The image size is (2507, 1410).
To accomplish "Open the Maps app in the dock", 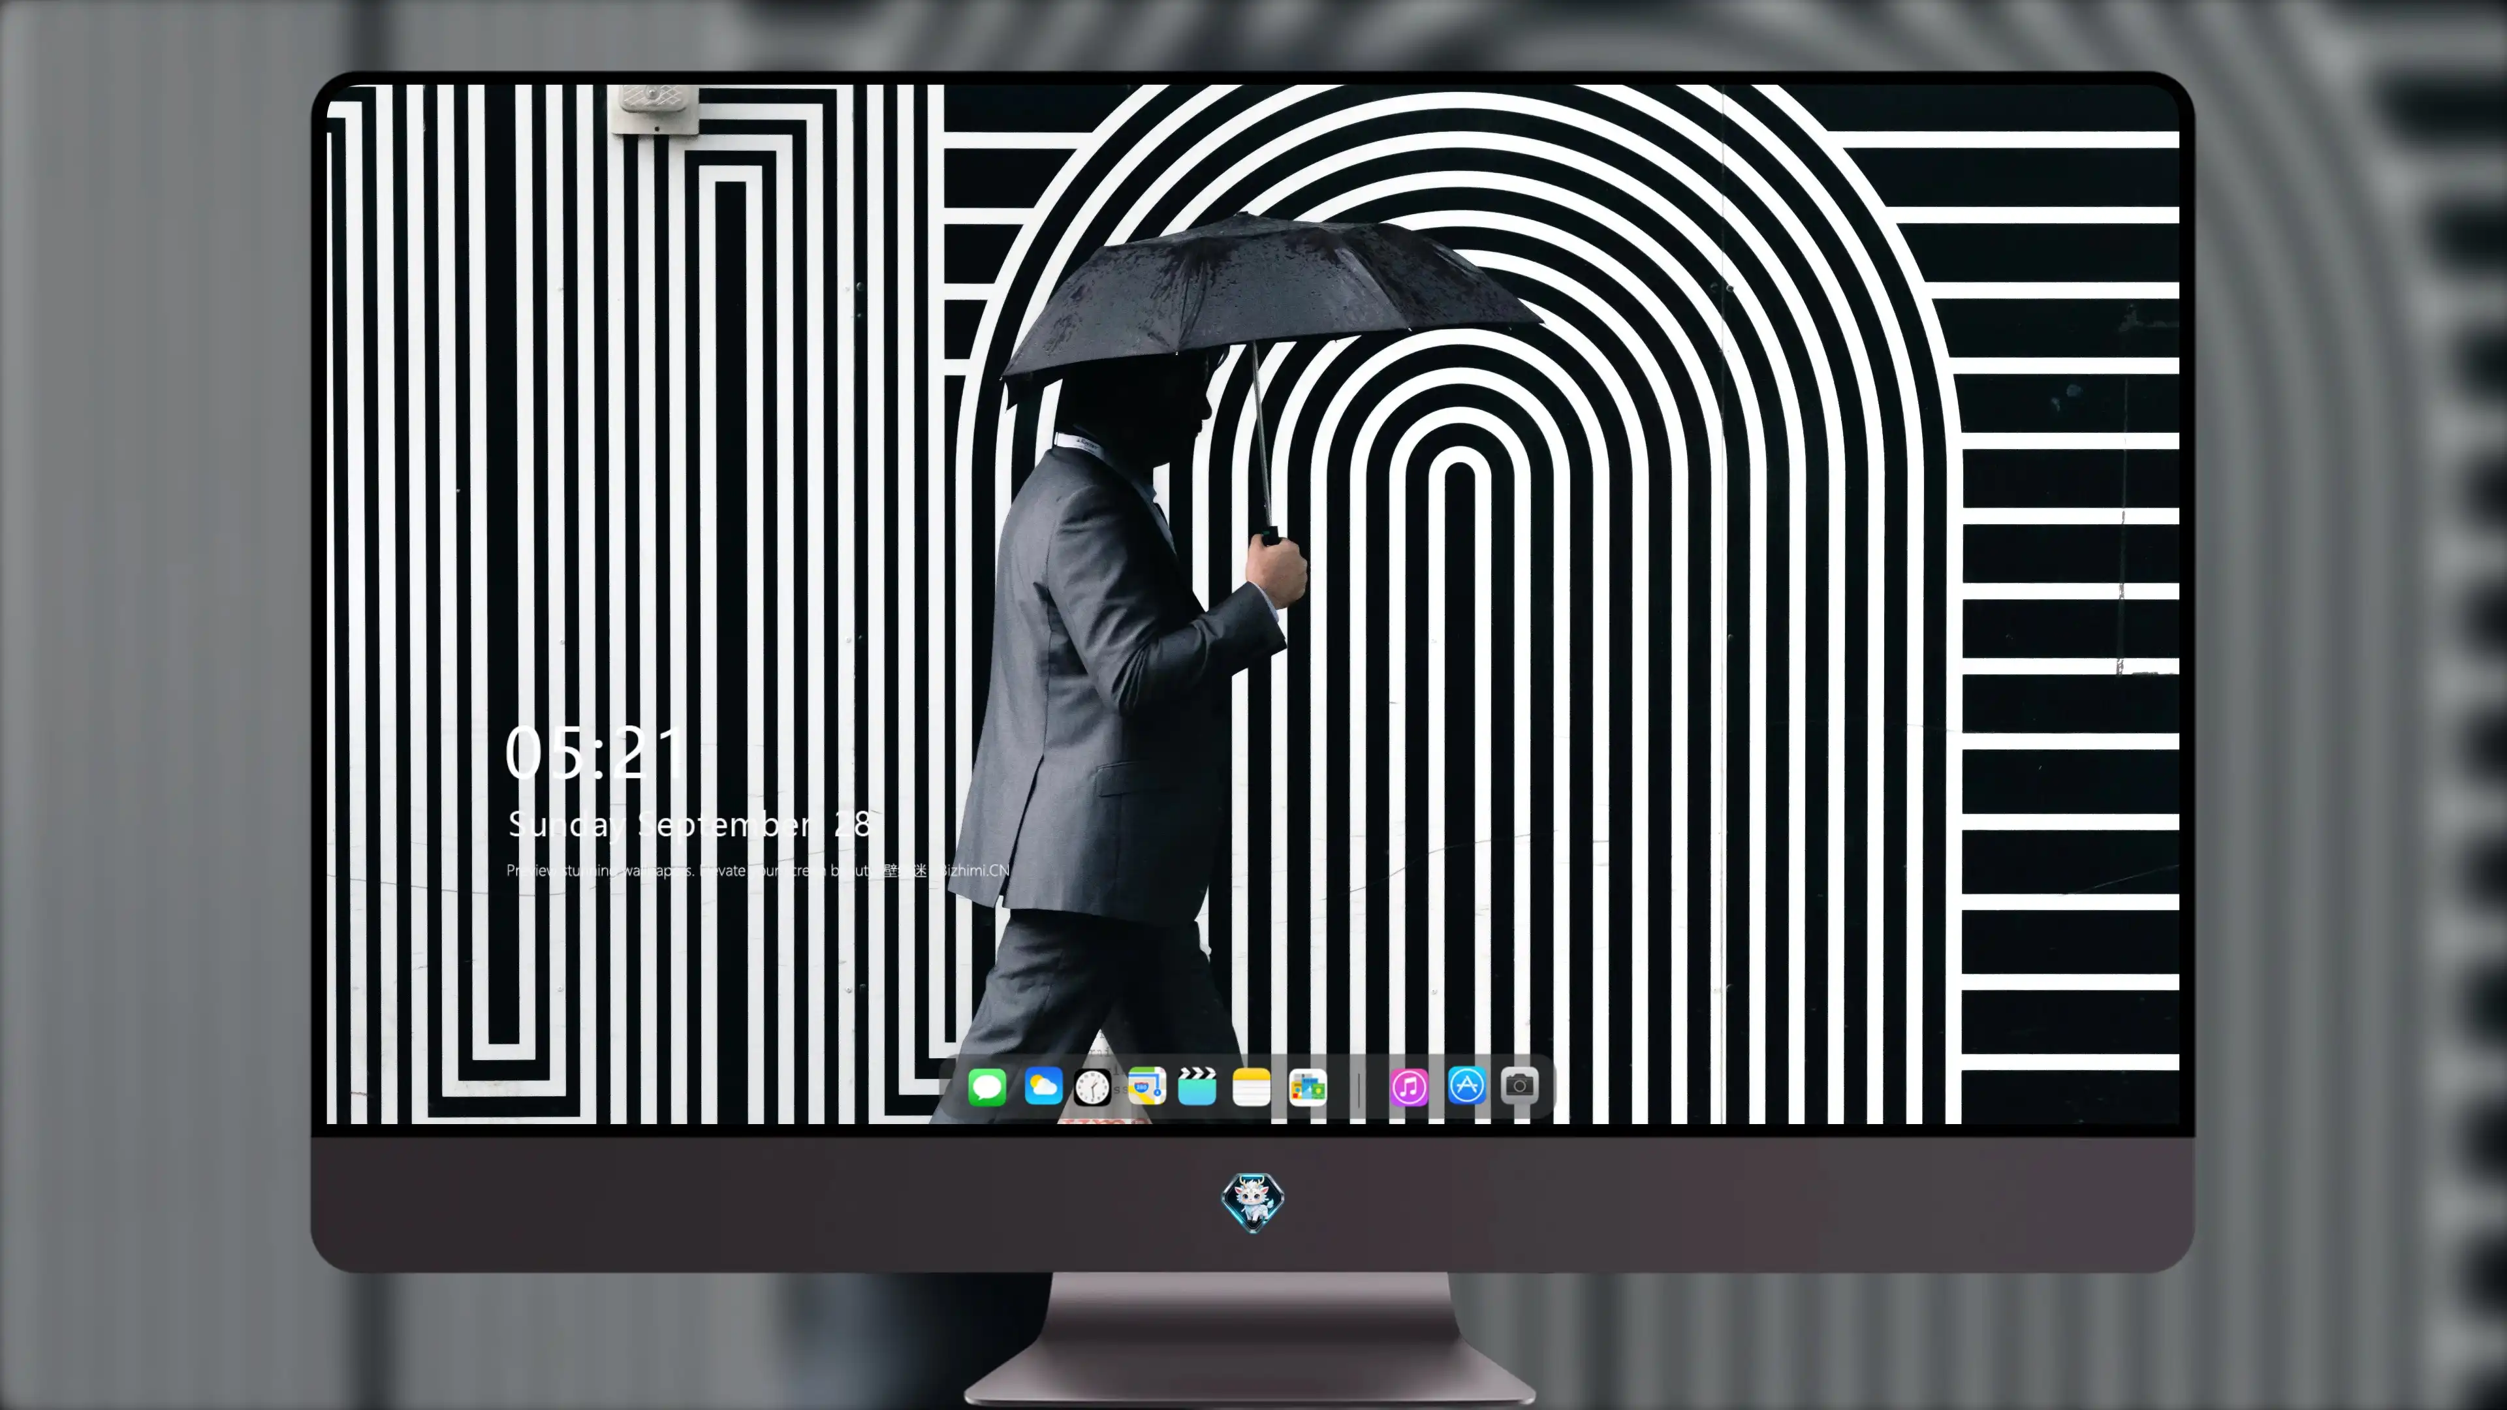I will pos(1146,1087).
